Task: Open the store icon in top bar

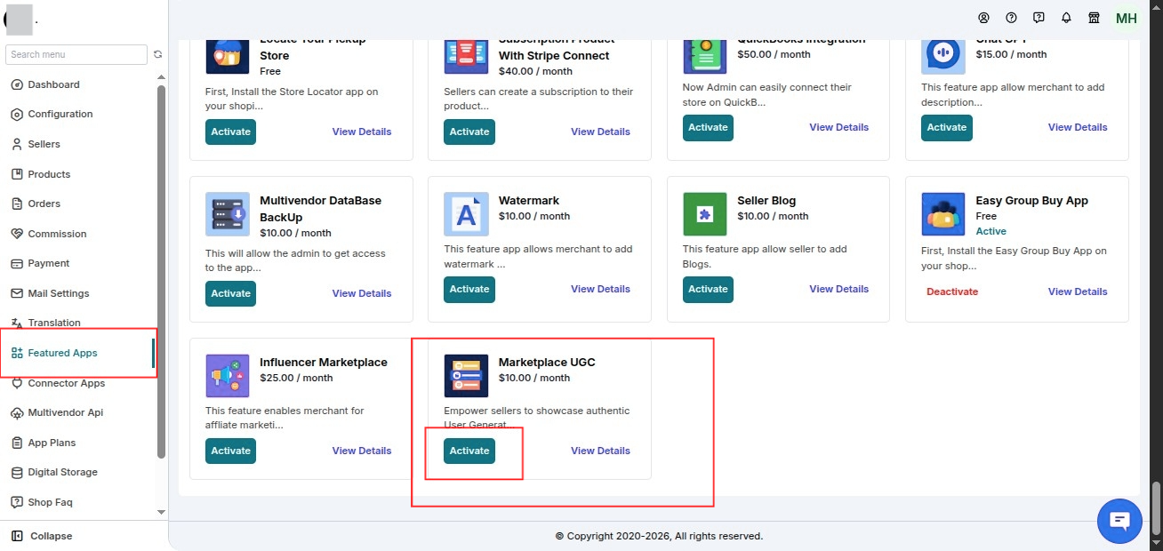Action: pos(1094,18)
